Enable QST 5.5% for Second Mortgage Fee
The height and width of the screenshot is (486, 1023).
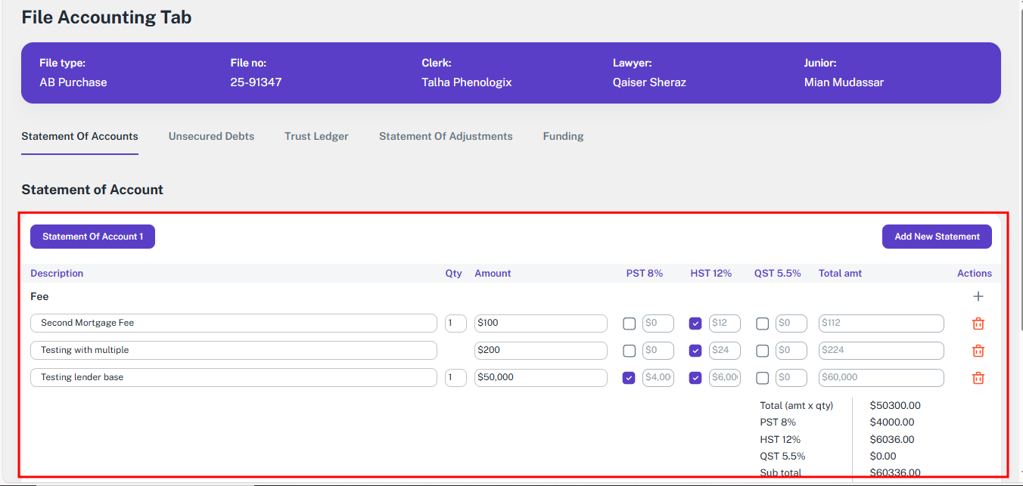[762, 323]
